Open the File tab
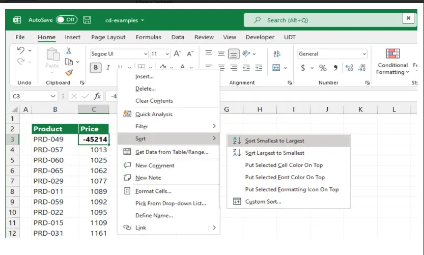The height and width of the screenshot is (255, 424). 20,37
